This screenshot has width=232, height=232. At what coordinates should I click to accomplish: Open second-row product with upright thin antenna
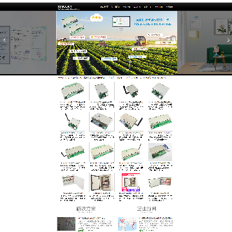(x=73, y=121)
